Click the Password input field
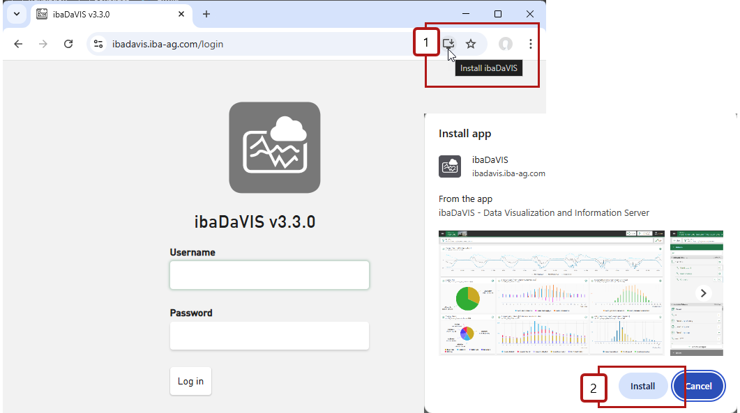 click(269, 336)
